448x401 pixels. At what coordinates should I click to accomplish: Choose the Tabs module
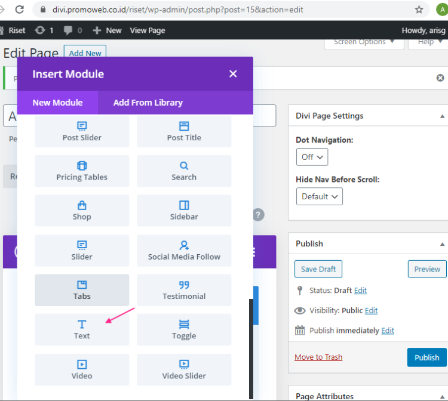pos(82,290)
